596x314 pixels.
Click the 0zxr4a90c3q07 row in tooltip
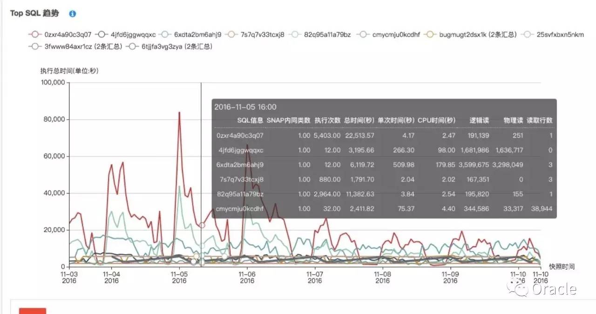(x=384, y=135)
